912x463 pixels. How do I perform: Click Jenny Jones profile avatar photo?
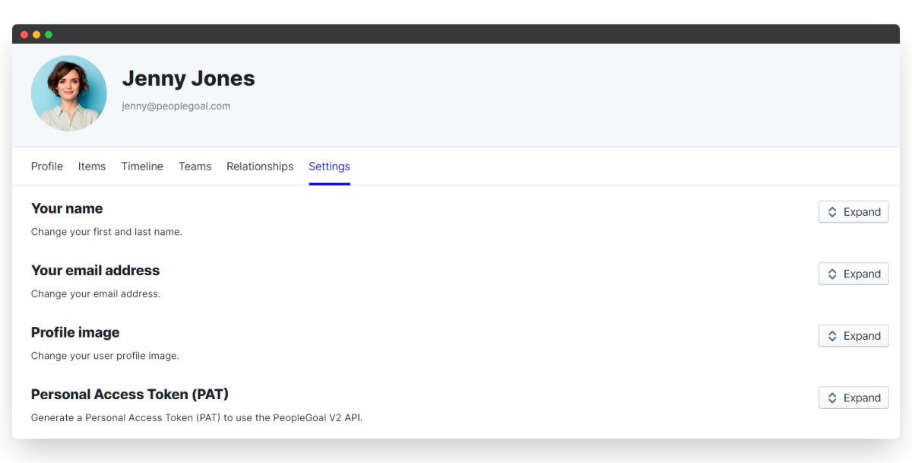[x=69, y=94]
